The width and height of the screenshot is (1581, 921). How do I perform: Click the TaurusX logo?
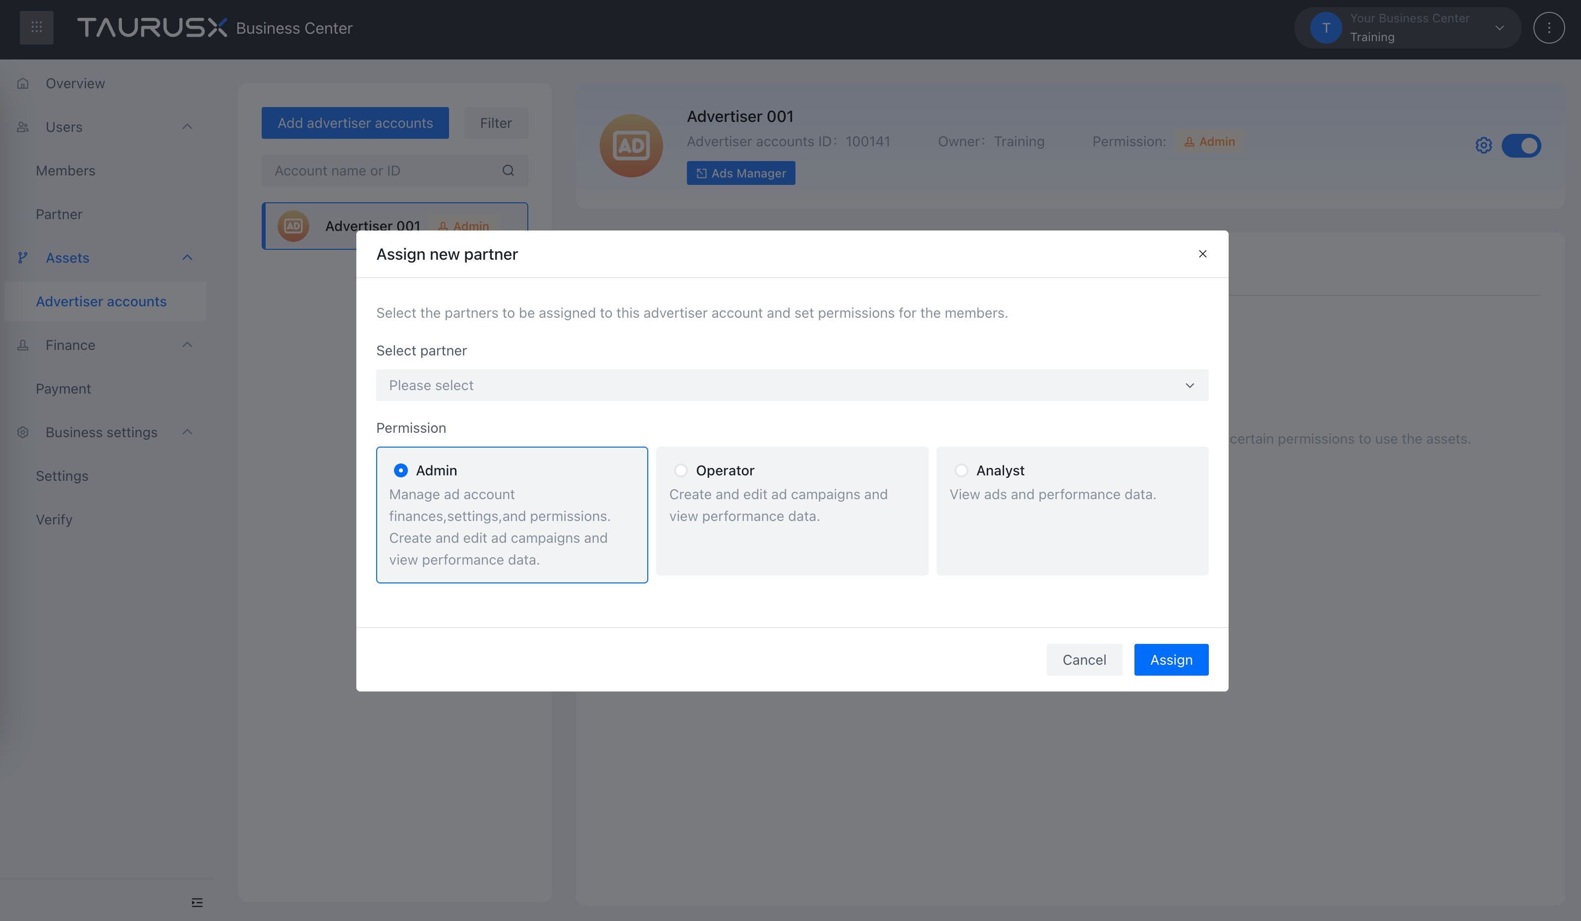[152, 28]
